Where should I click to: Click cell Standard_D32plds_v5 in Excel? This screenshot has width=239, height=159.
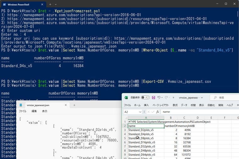(146, 146)
